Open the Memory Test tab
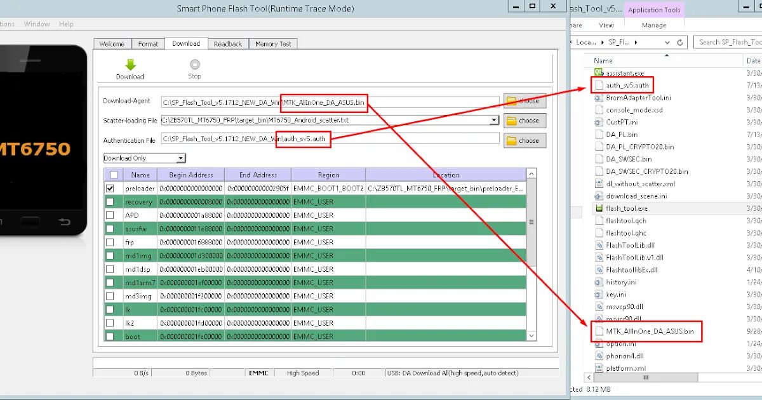The width and height of the screenshot is (762, 400). click(273, 44)
